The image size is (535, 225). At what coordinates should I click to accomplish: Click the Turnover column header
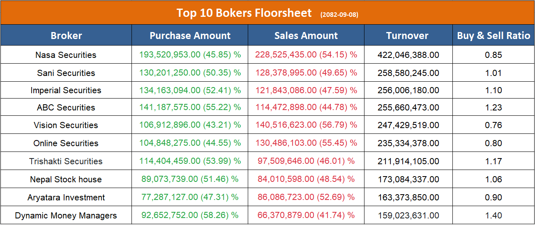407,36
